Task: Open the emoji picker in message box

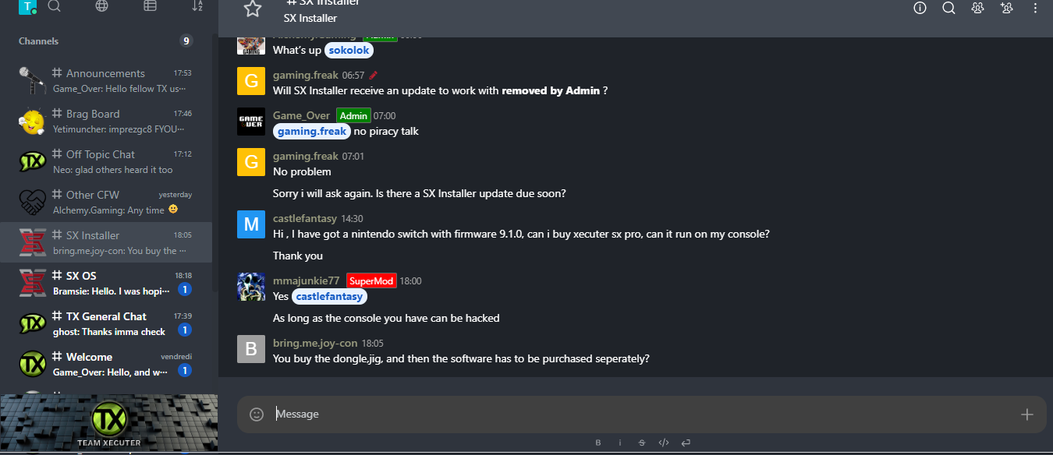Action: tap(257, 414)
